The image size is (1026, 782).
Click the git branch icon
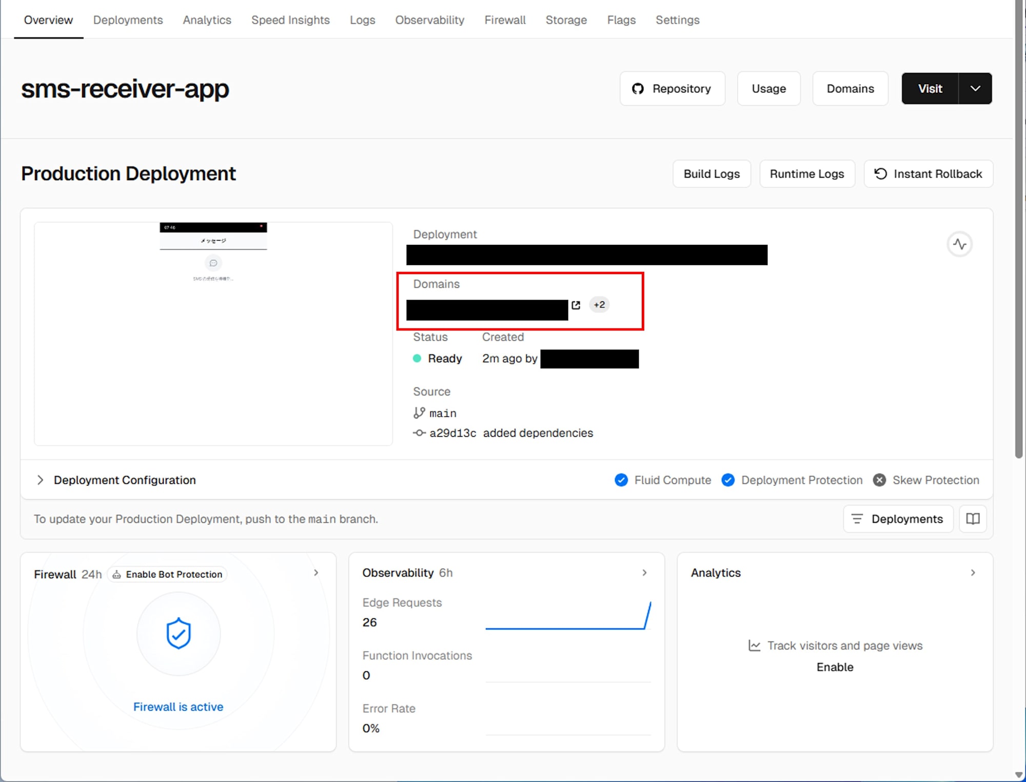[419, 413]
